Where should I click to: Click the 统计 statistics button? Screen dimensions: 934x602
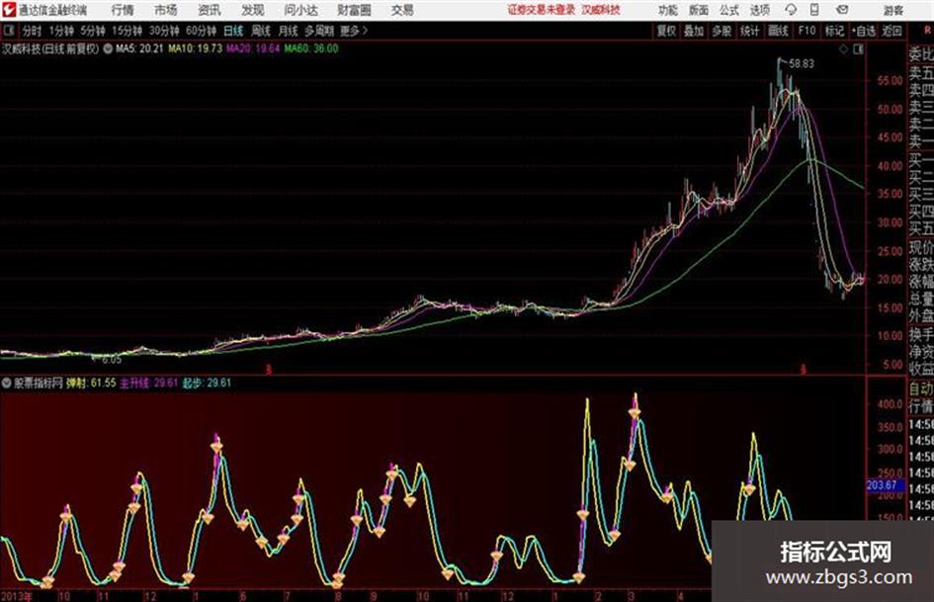(x=749, y=31)
